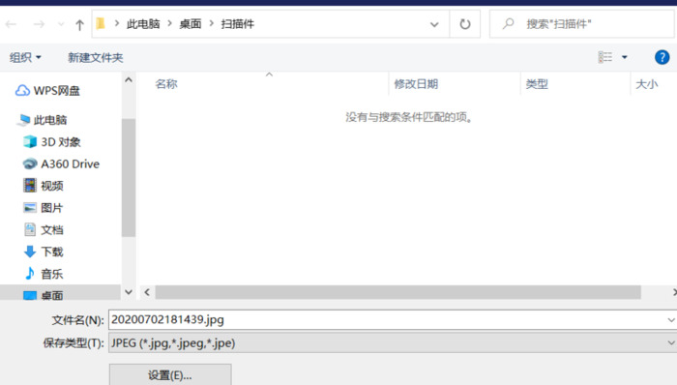Expand chevron after 桌面 in path
The height and width of the screenshot is (385, 677).
click(x=212, y=24)
